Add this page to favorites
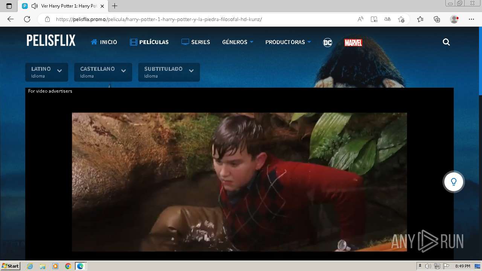The width and height of the screenshot is (482, 271). point(401,19)
